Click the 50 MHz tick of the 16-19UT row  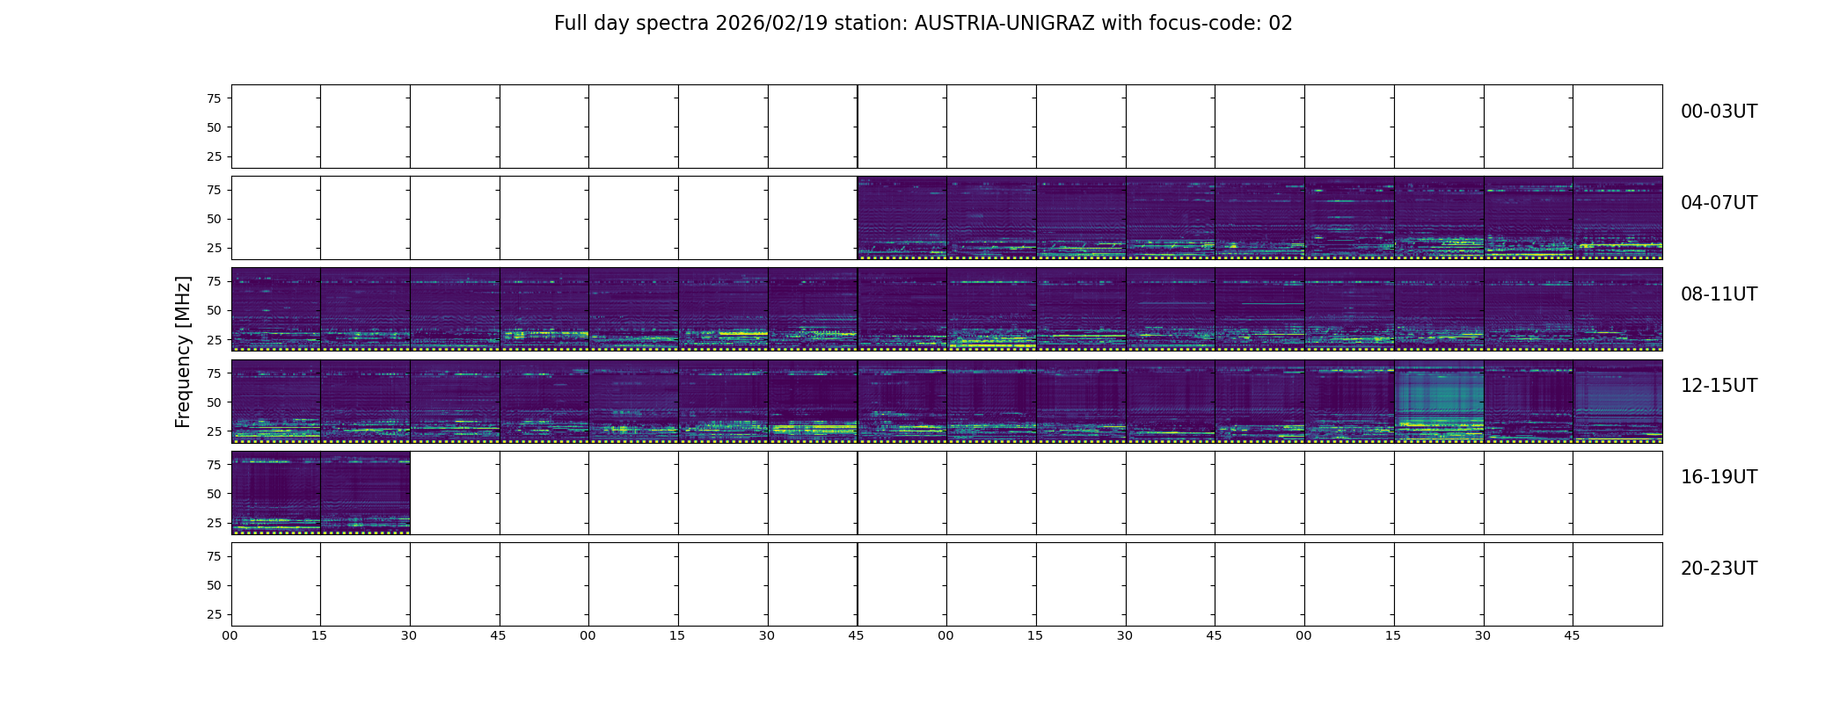coord(214,494)
